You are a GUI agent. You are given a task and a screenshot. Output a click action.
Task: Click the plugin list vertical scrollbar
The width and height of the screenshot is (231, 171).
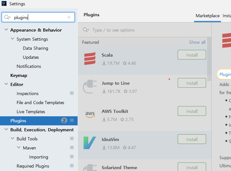[x=209, y=59]
